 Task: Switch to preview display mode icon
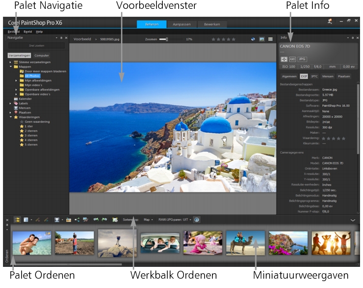pyautogui.click(x=262, y=38)
